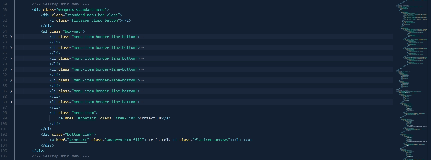431x160 pixels.
Task: Expand the fold chevron at line 80
Action: click(11, 69)
